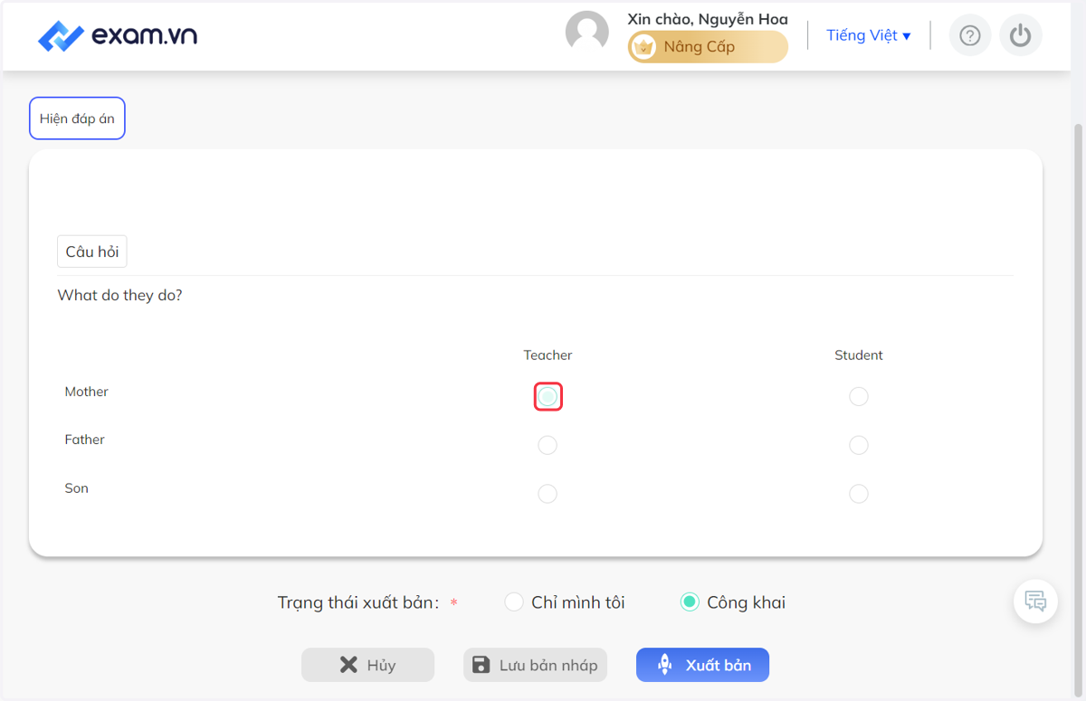Select Student for the Father row
This screenshot has height=701, width=1086.
(859, 445)
